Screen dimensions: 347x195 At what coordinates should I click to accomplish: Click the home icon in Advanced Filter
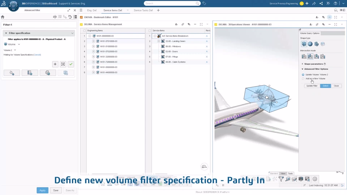[3, 17]
